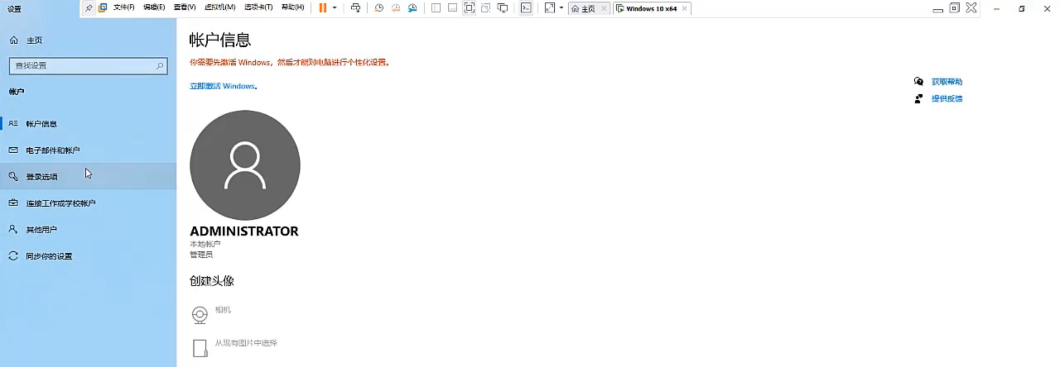Enter full screen mode icon
Viewport: 1060px width, 367px height.
pos(469,8)
